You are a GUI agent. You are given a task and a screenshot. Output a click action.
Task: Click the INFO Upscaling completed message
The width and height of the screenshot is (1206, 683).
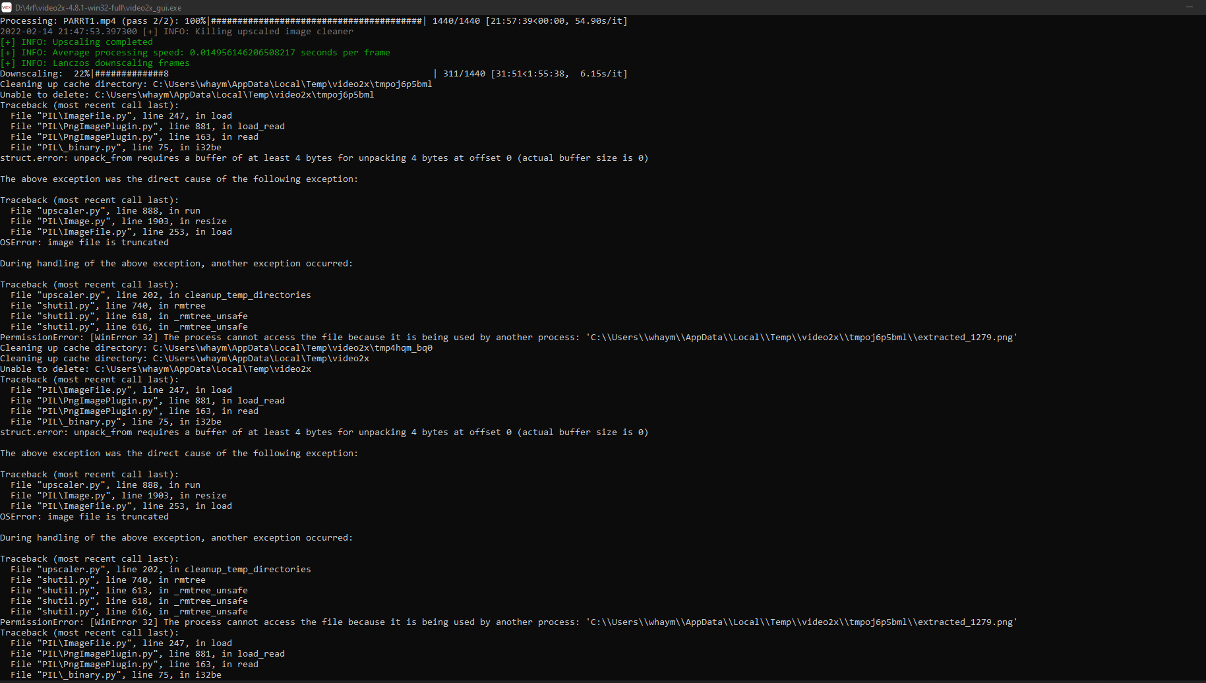point(76,42)
